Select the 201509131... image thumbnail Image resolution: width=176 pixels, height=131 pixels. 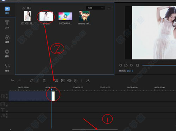coord(27,16)
